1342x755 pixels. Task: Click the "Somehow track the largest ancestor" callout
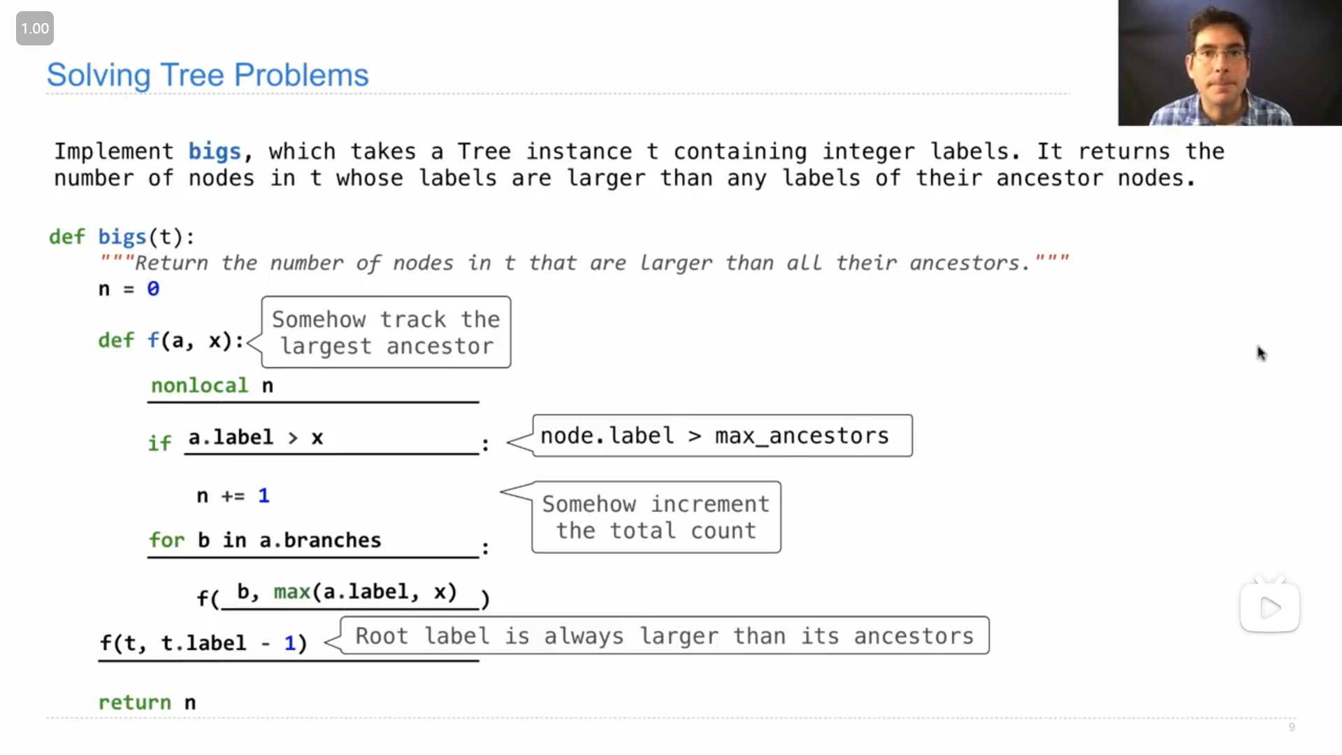(x=386, y=333)
